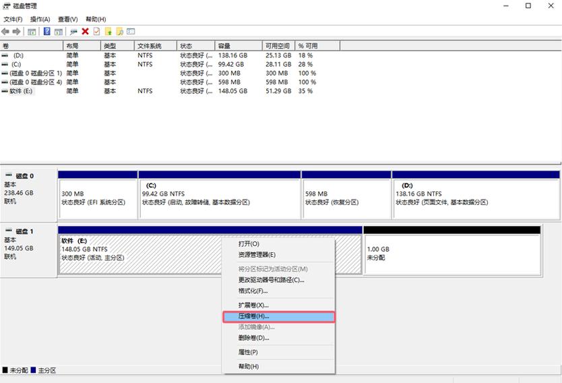
Task: Choose 删除卷(D)... in the context menu
Action: point(278,338)
